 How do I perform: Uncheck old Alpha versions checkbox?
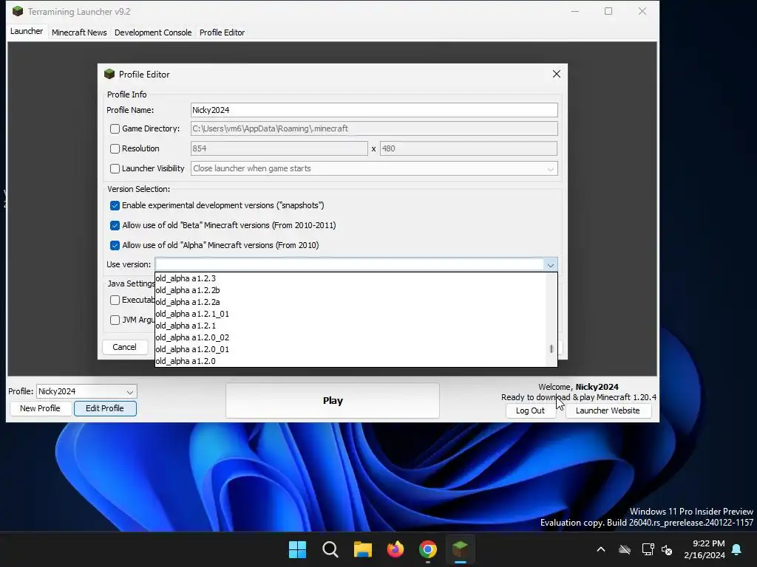(115, 245)
